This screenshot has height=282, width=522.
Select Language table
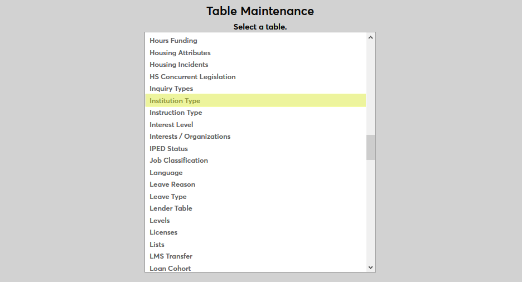pos(166,173)
